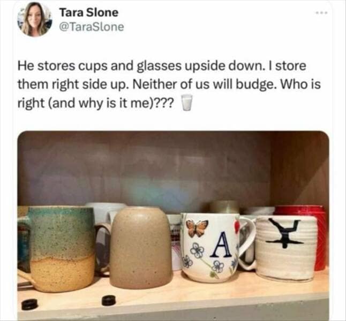Screen dimensions: 346x321
Task: Click the blue flower left of letter A
Action: coord(197,250)
